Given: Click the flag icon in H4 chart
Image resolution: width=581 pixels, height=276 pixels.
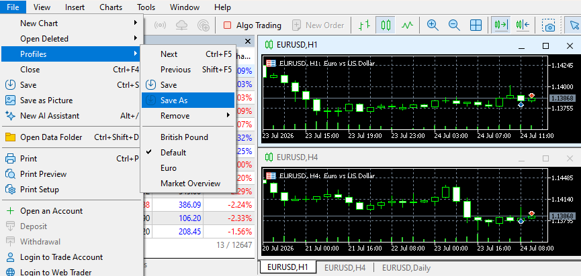Looking at the screenshot, I should pos(271,176).
